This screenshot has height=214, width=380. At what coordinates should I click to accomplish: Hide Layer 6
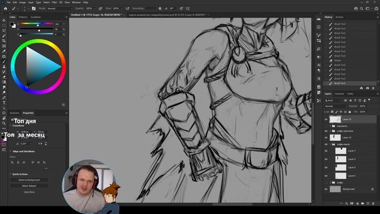(326, 176)
